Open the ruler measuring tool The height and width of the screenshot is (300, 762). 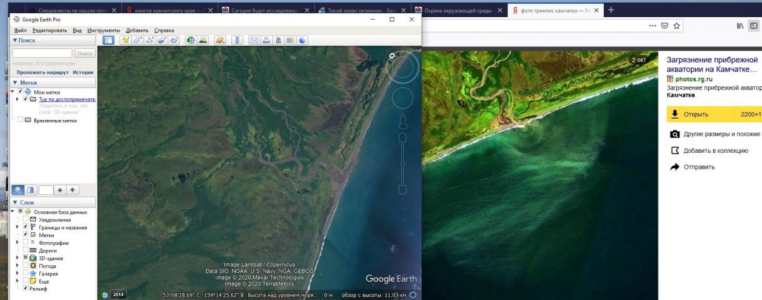pyautogui.click(x=239, y=40)
